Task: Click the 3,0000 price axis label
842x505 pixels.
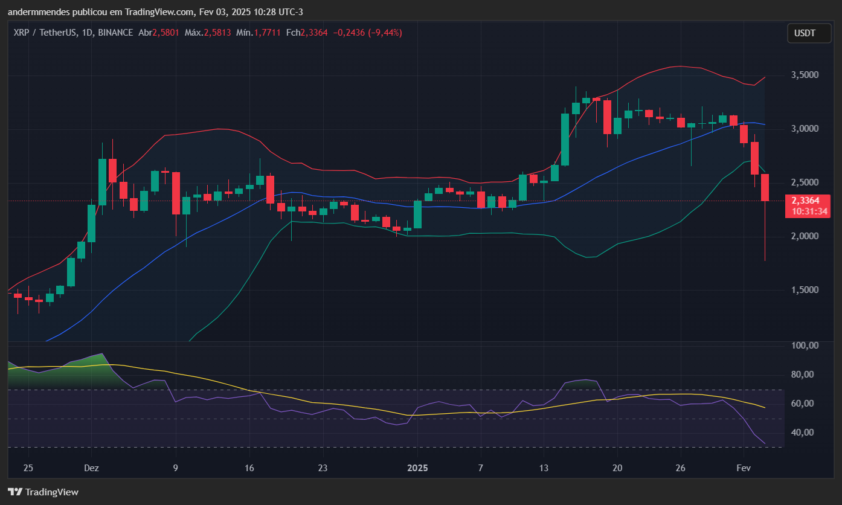Action: tap(805, 129)
